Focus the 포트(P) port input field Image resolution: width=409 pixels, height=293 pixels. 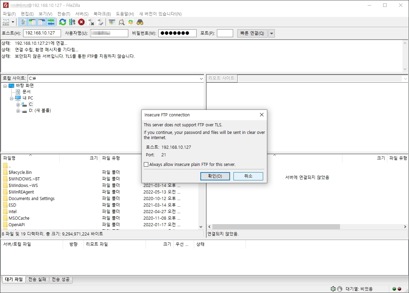coord(225,33)
